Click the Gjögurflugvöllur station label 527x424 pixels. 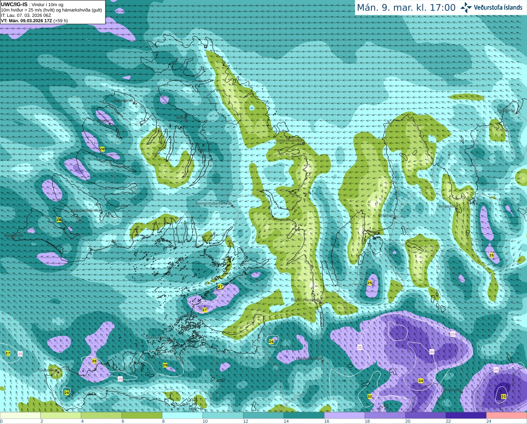[x=289, y=140]
